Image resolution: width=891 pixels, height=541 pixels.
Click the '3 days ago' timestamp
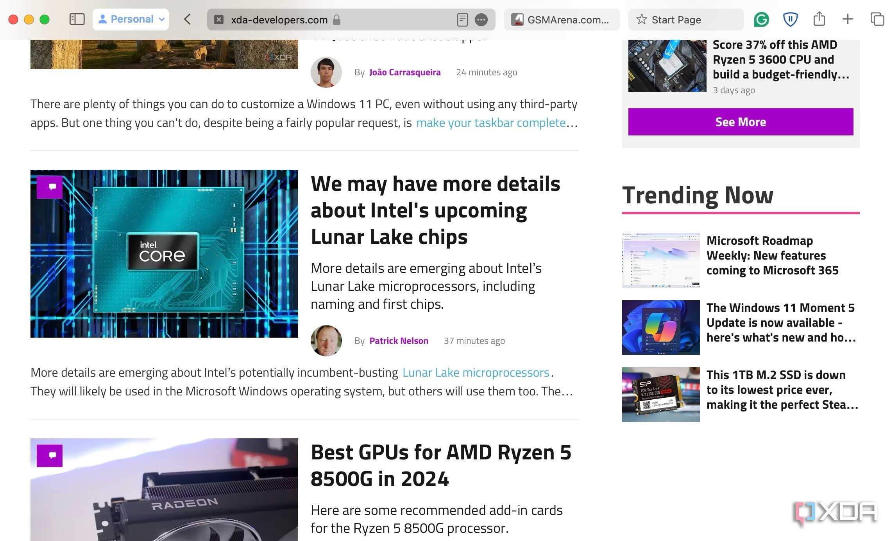734,90
